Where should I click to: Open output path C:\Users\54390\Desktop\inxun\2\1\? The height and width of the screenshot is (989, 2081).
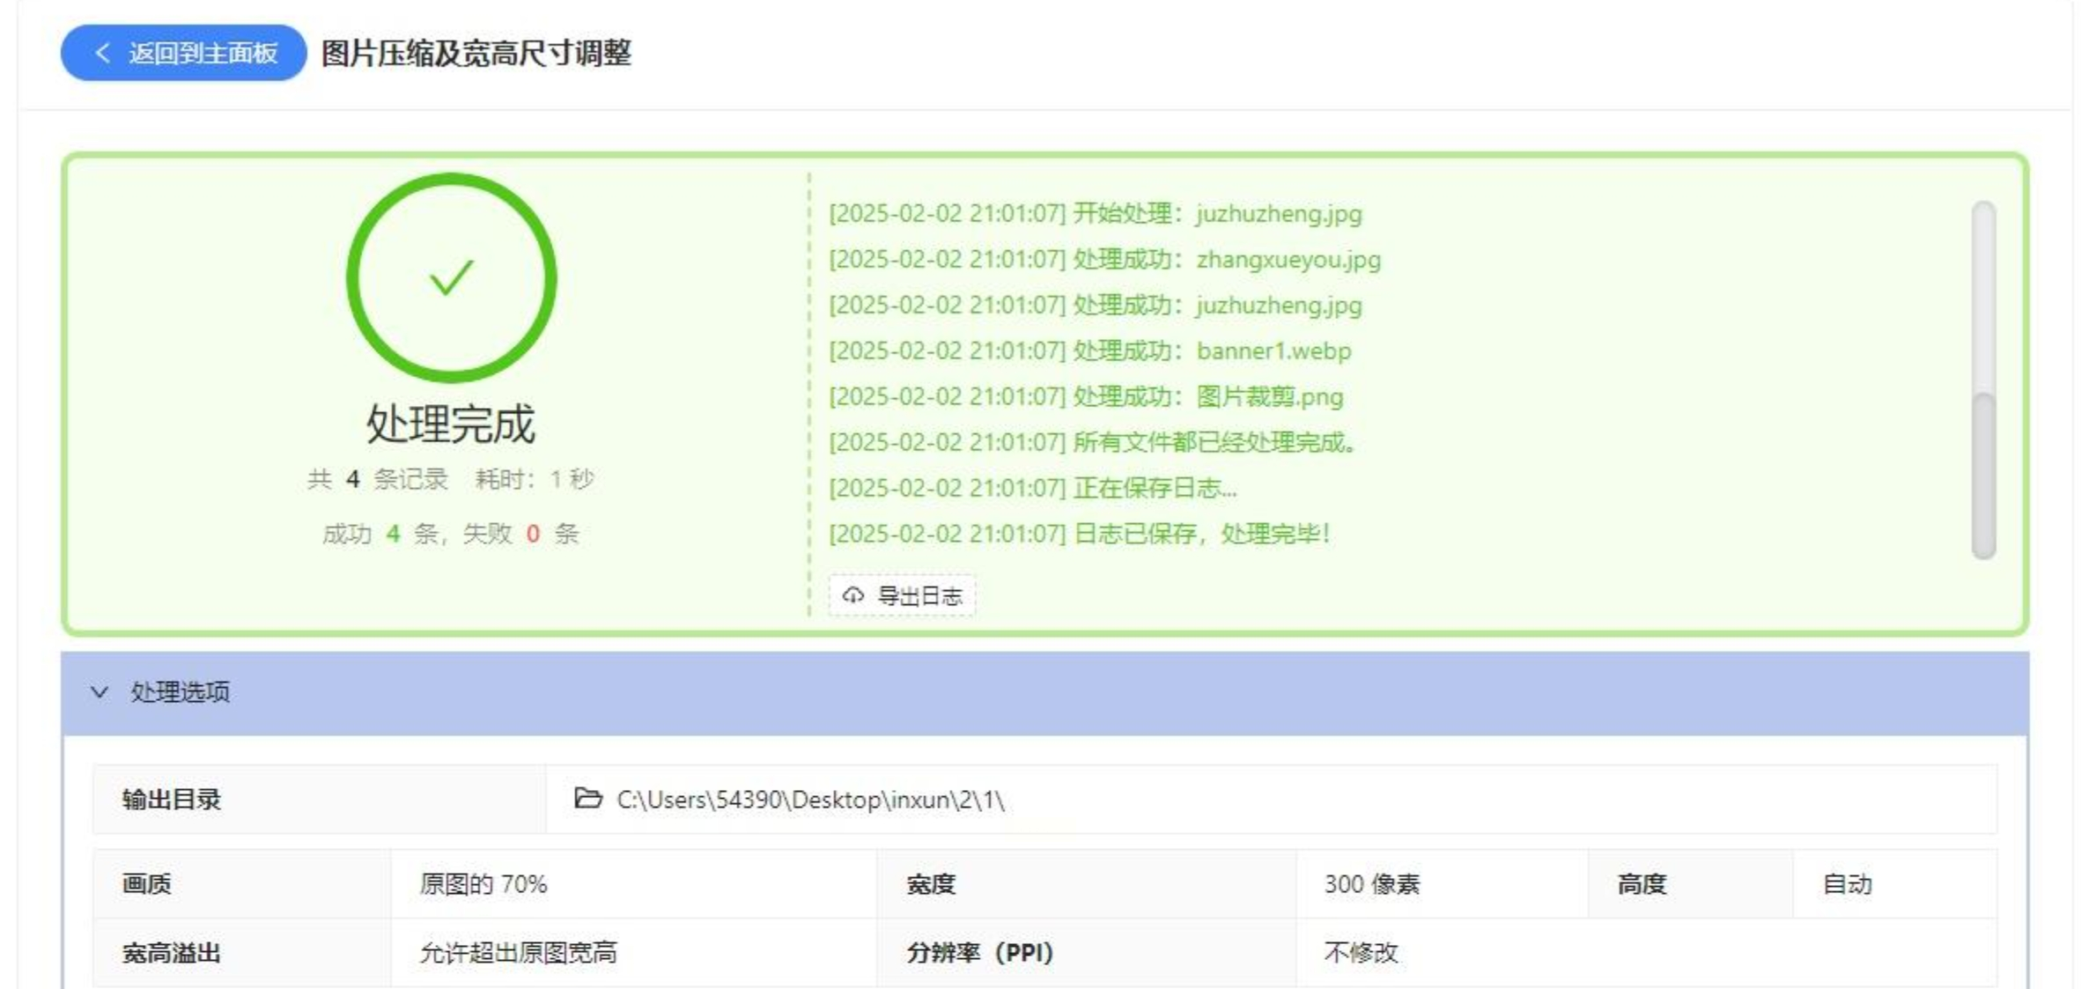pos(809,800)
